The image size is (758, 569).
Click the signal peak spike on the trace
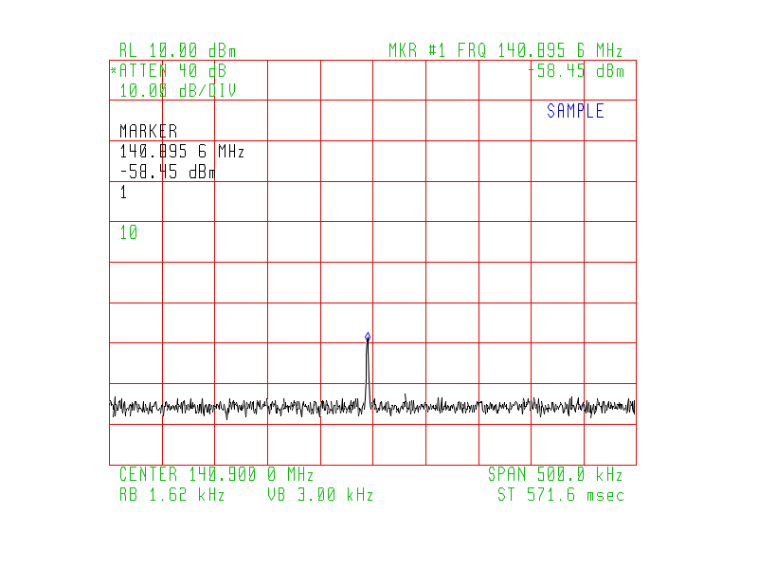tap(368, 373)
